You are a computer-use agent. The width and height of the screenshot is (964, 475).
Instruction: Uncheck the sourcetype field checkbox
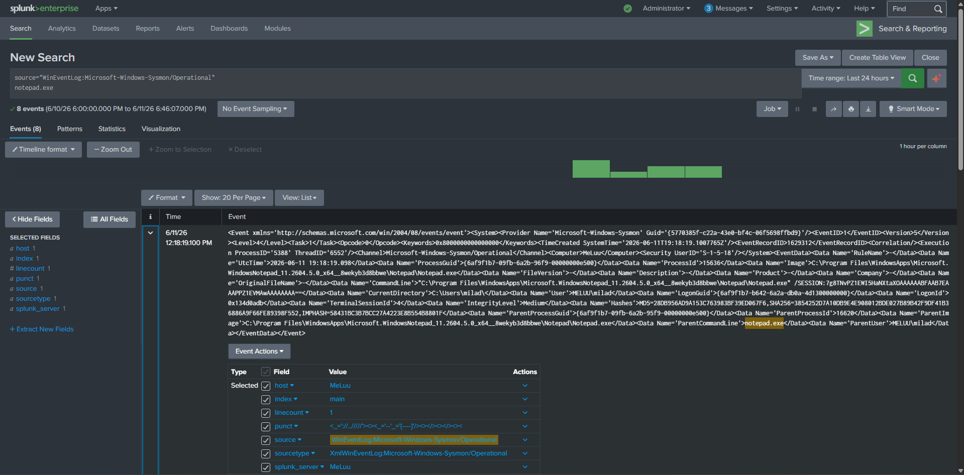266,454
